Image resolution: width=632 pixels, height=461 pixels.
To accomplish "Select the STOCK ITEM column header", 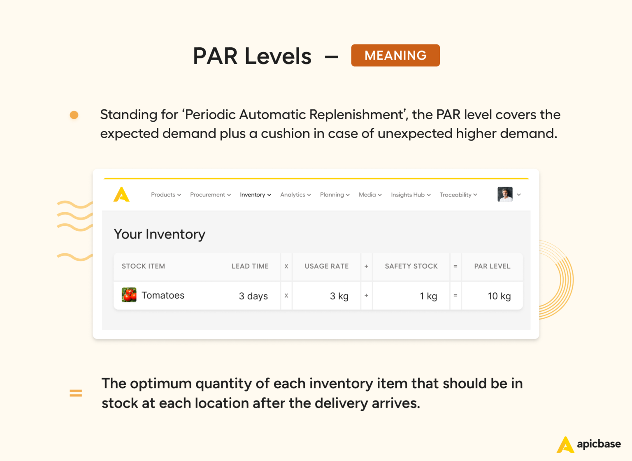I will [143, 266].
